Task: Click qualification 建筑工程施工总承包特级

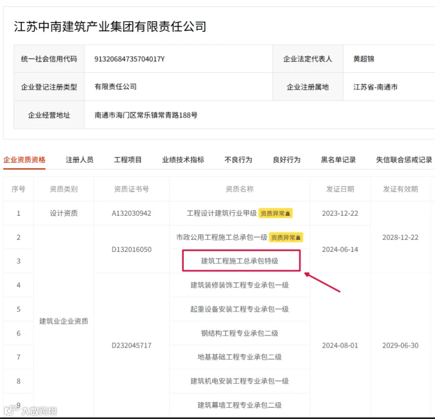Action: pos(240,261)
